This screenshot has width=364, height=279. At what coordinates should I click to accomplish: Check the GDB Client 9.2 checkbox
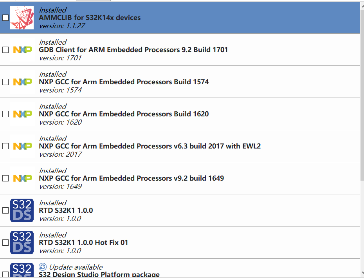[x=5, y=49]
